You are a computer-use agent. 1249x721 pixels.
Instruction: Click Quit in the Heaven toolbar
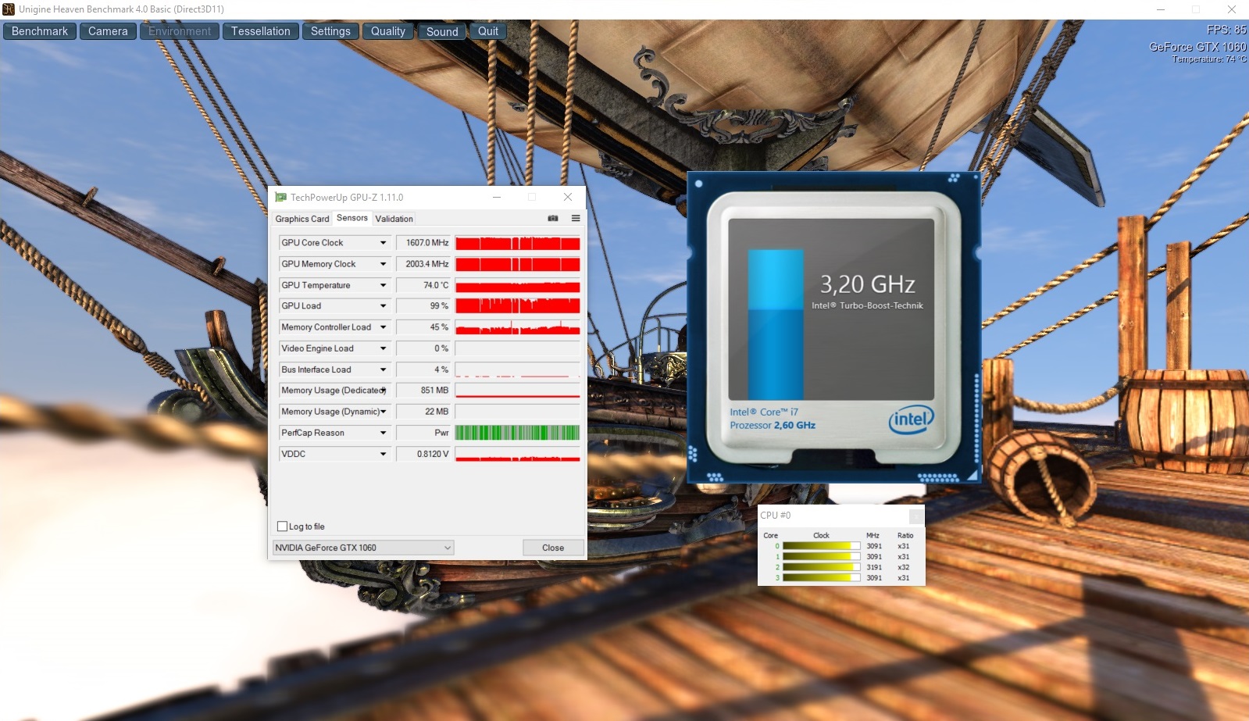click(488, 31)
